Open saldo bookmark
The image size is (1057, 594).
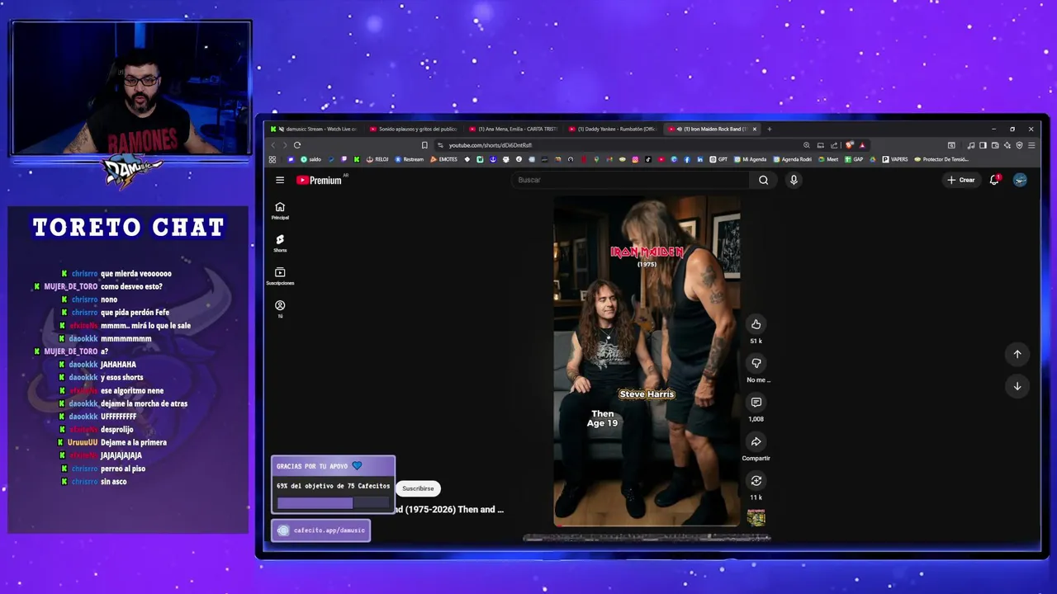coord(310,159)
